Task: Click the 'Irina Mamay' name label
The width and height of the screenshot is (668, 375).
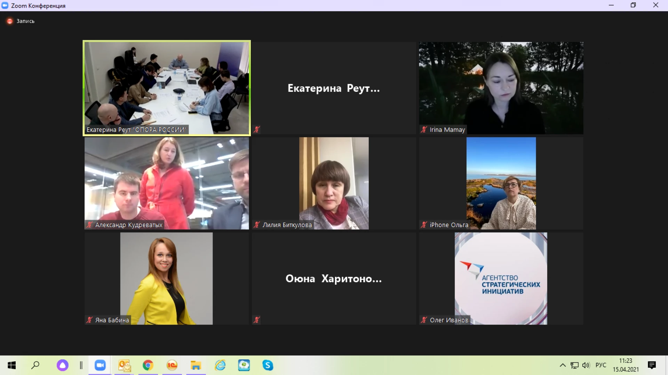Action: click(447, 130)
